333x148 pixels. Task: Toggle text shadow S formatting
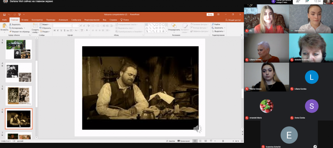click(64, 31)
